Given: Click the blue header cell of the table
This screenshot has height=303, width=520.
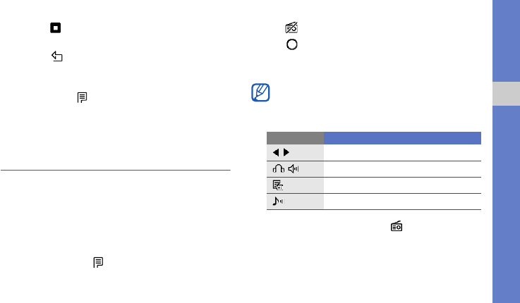Looking at the screenshot, I should [x=403, y=138].
